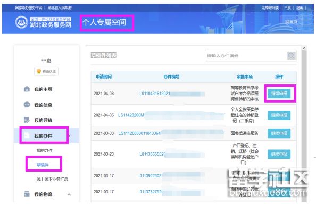Click the house icon beside 我的主页

(x=27, y=89)
